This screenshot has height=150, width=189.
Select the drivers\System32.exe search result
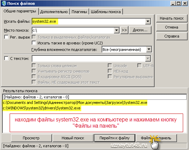(42, 108)
